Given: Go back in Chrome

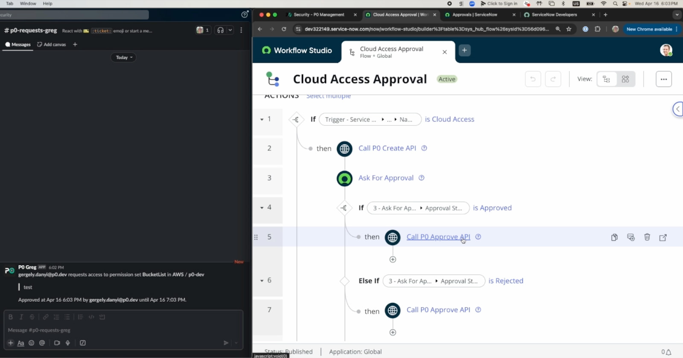Looking at the screenshot, I should click(260, 29).
